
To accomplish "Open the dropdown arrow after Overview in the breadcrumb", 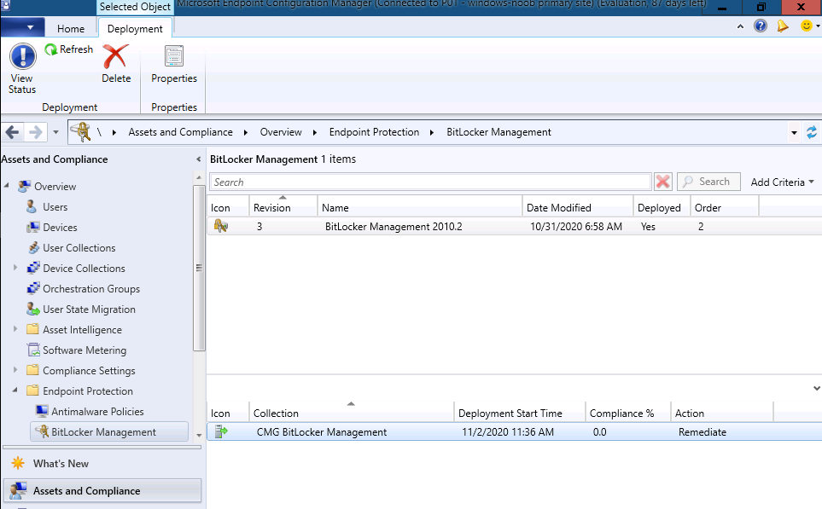I will click(x=314, y=132).
